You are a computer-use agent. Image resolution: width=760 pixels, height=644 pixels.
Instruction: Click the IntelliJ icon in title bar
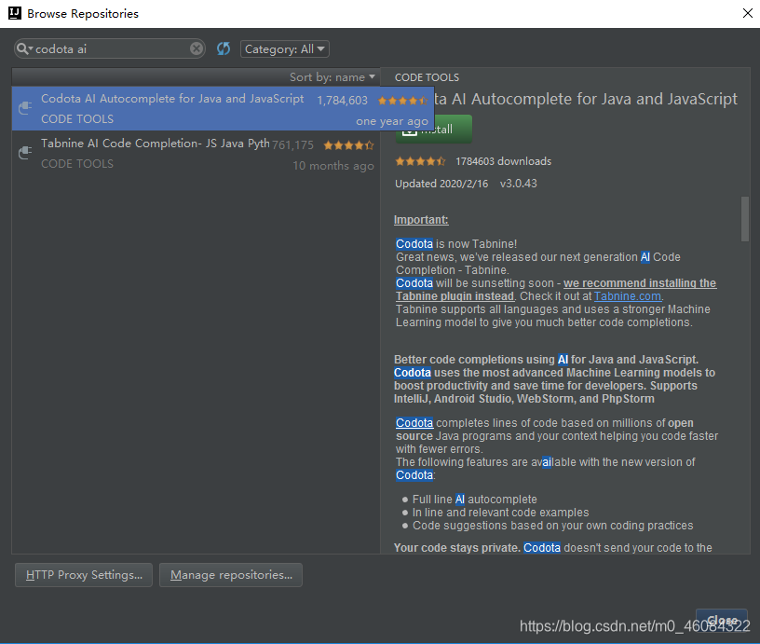pos(15,13)
